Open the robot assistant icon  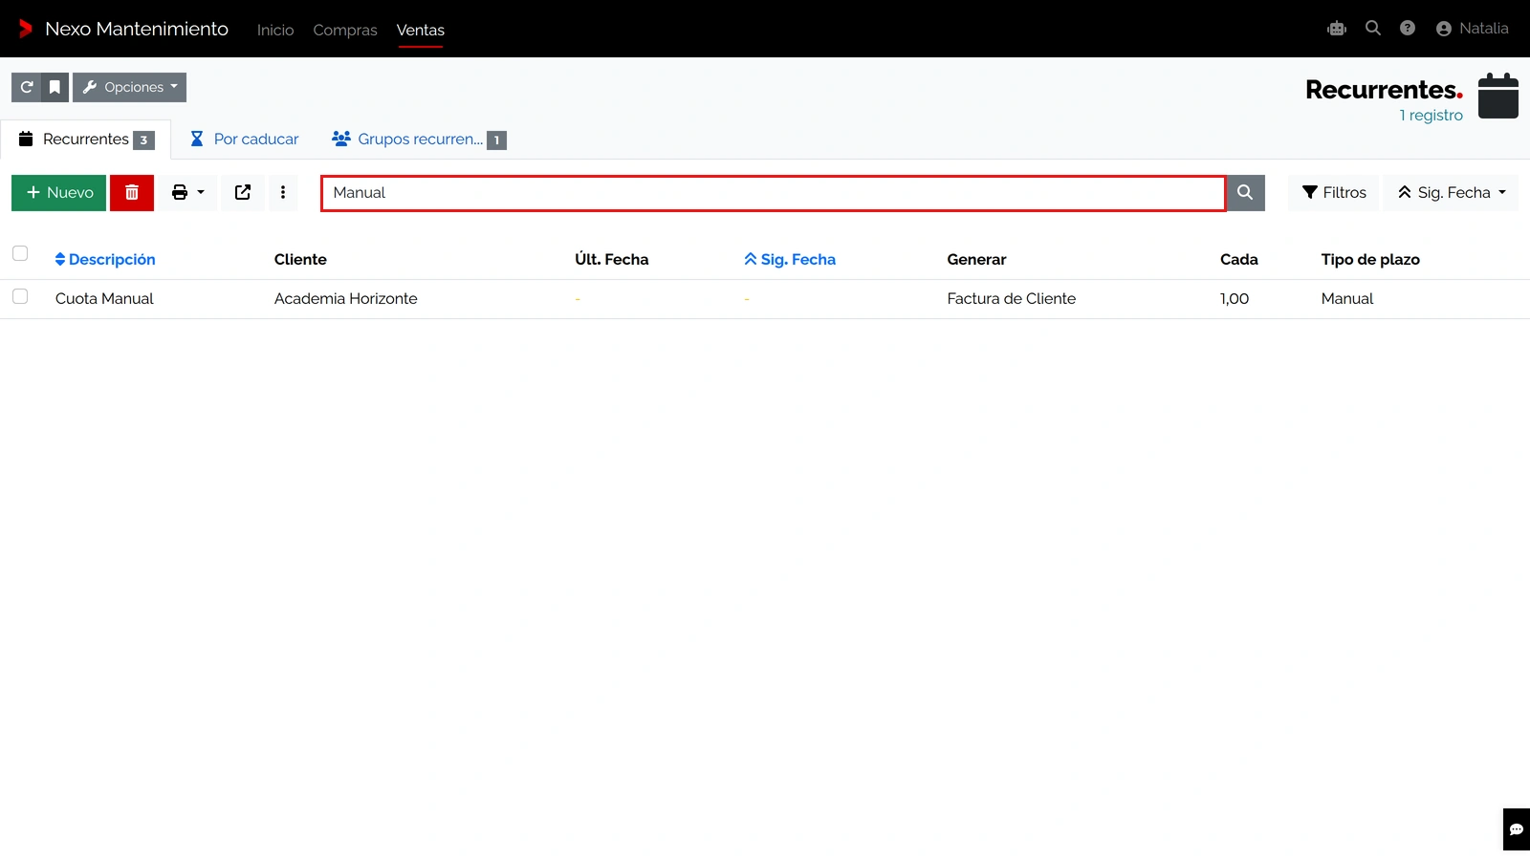[1337, 29]
